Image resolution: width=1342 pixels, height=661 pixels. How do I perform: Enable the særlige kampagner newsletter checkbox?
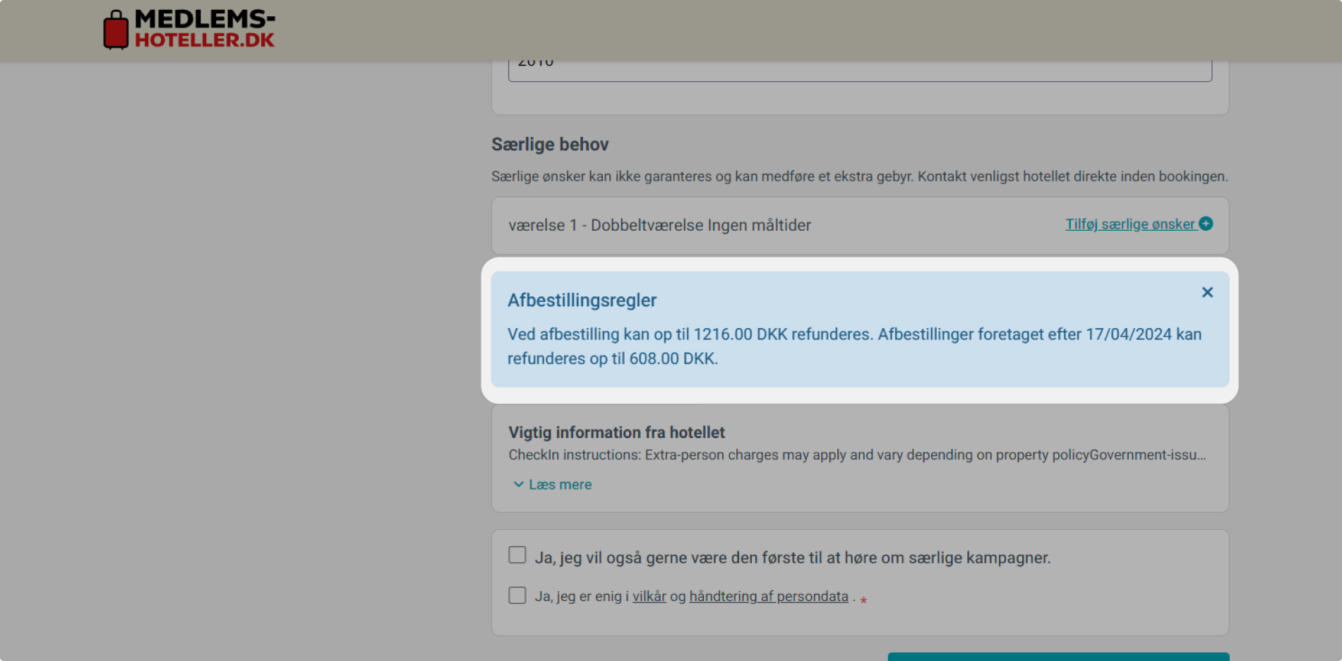pyautogui.click(x=517, y=555)
